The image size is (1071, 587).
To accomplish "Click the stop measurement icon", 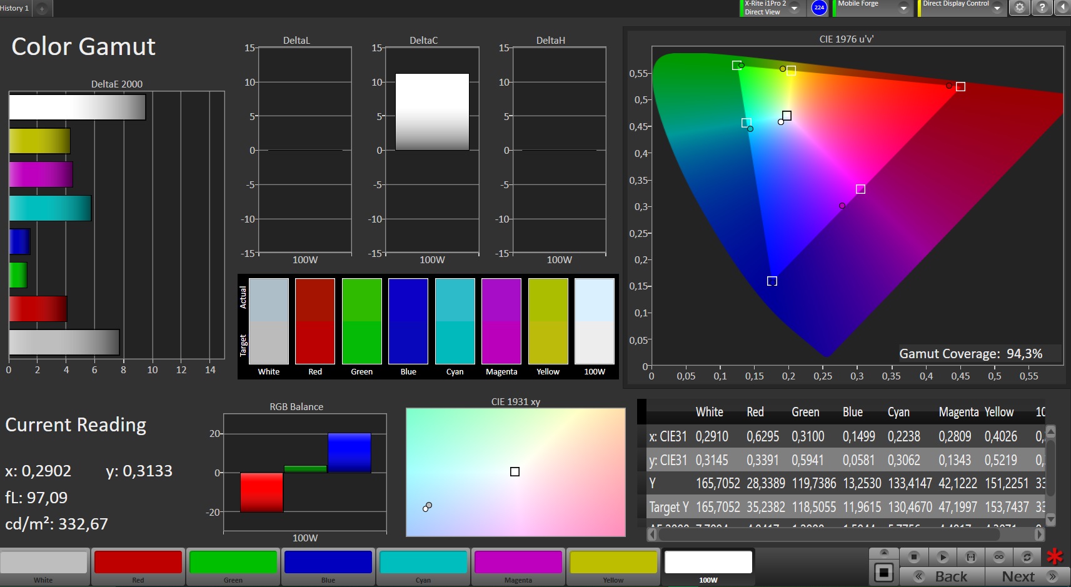I will [914, 556].
